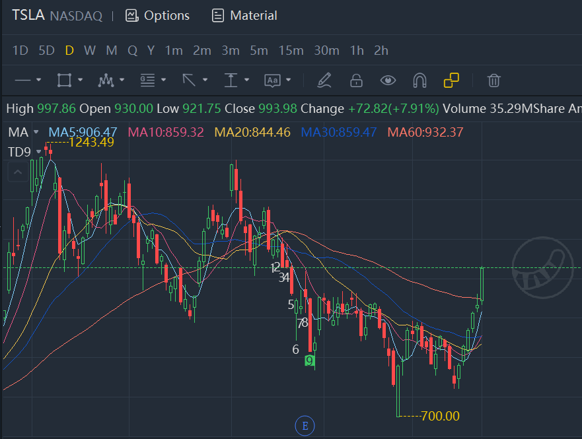Select the quarterly Q timeframe

[133, 50]
